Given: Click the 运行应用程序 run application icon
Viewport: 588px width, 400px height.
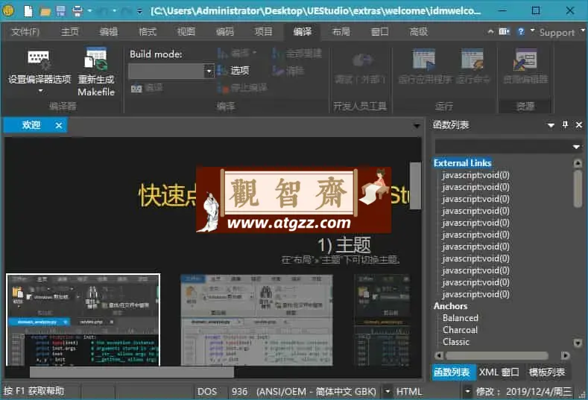Looking at the screenshot, I should pos(424,60).
